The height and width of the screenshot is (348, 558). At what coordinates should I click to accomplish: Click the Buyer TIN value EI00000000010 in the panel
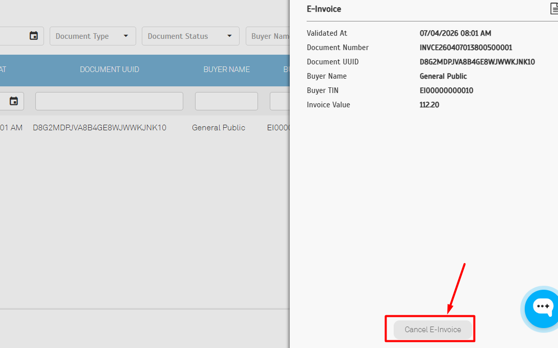446,90
